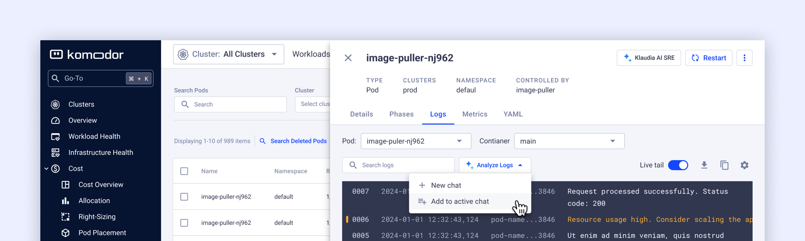
Task: Switch to the Metrics tab
Action: 475,114
